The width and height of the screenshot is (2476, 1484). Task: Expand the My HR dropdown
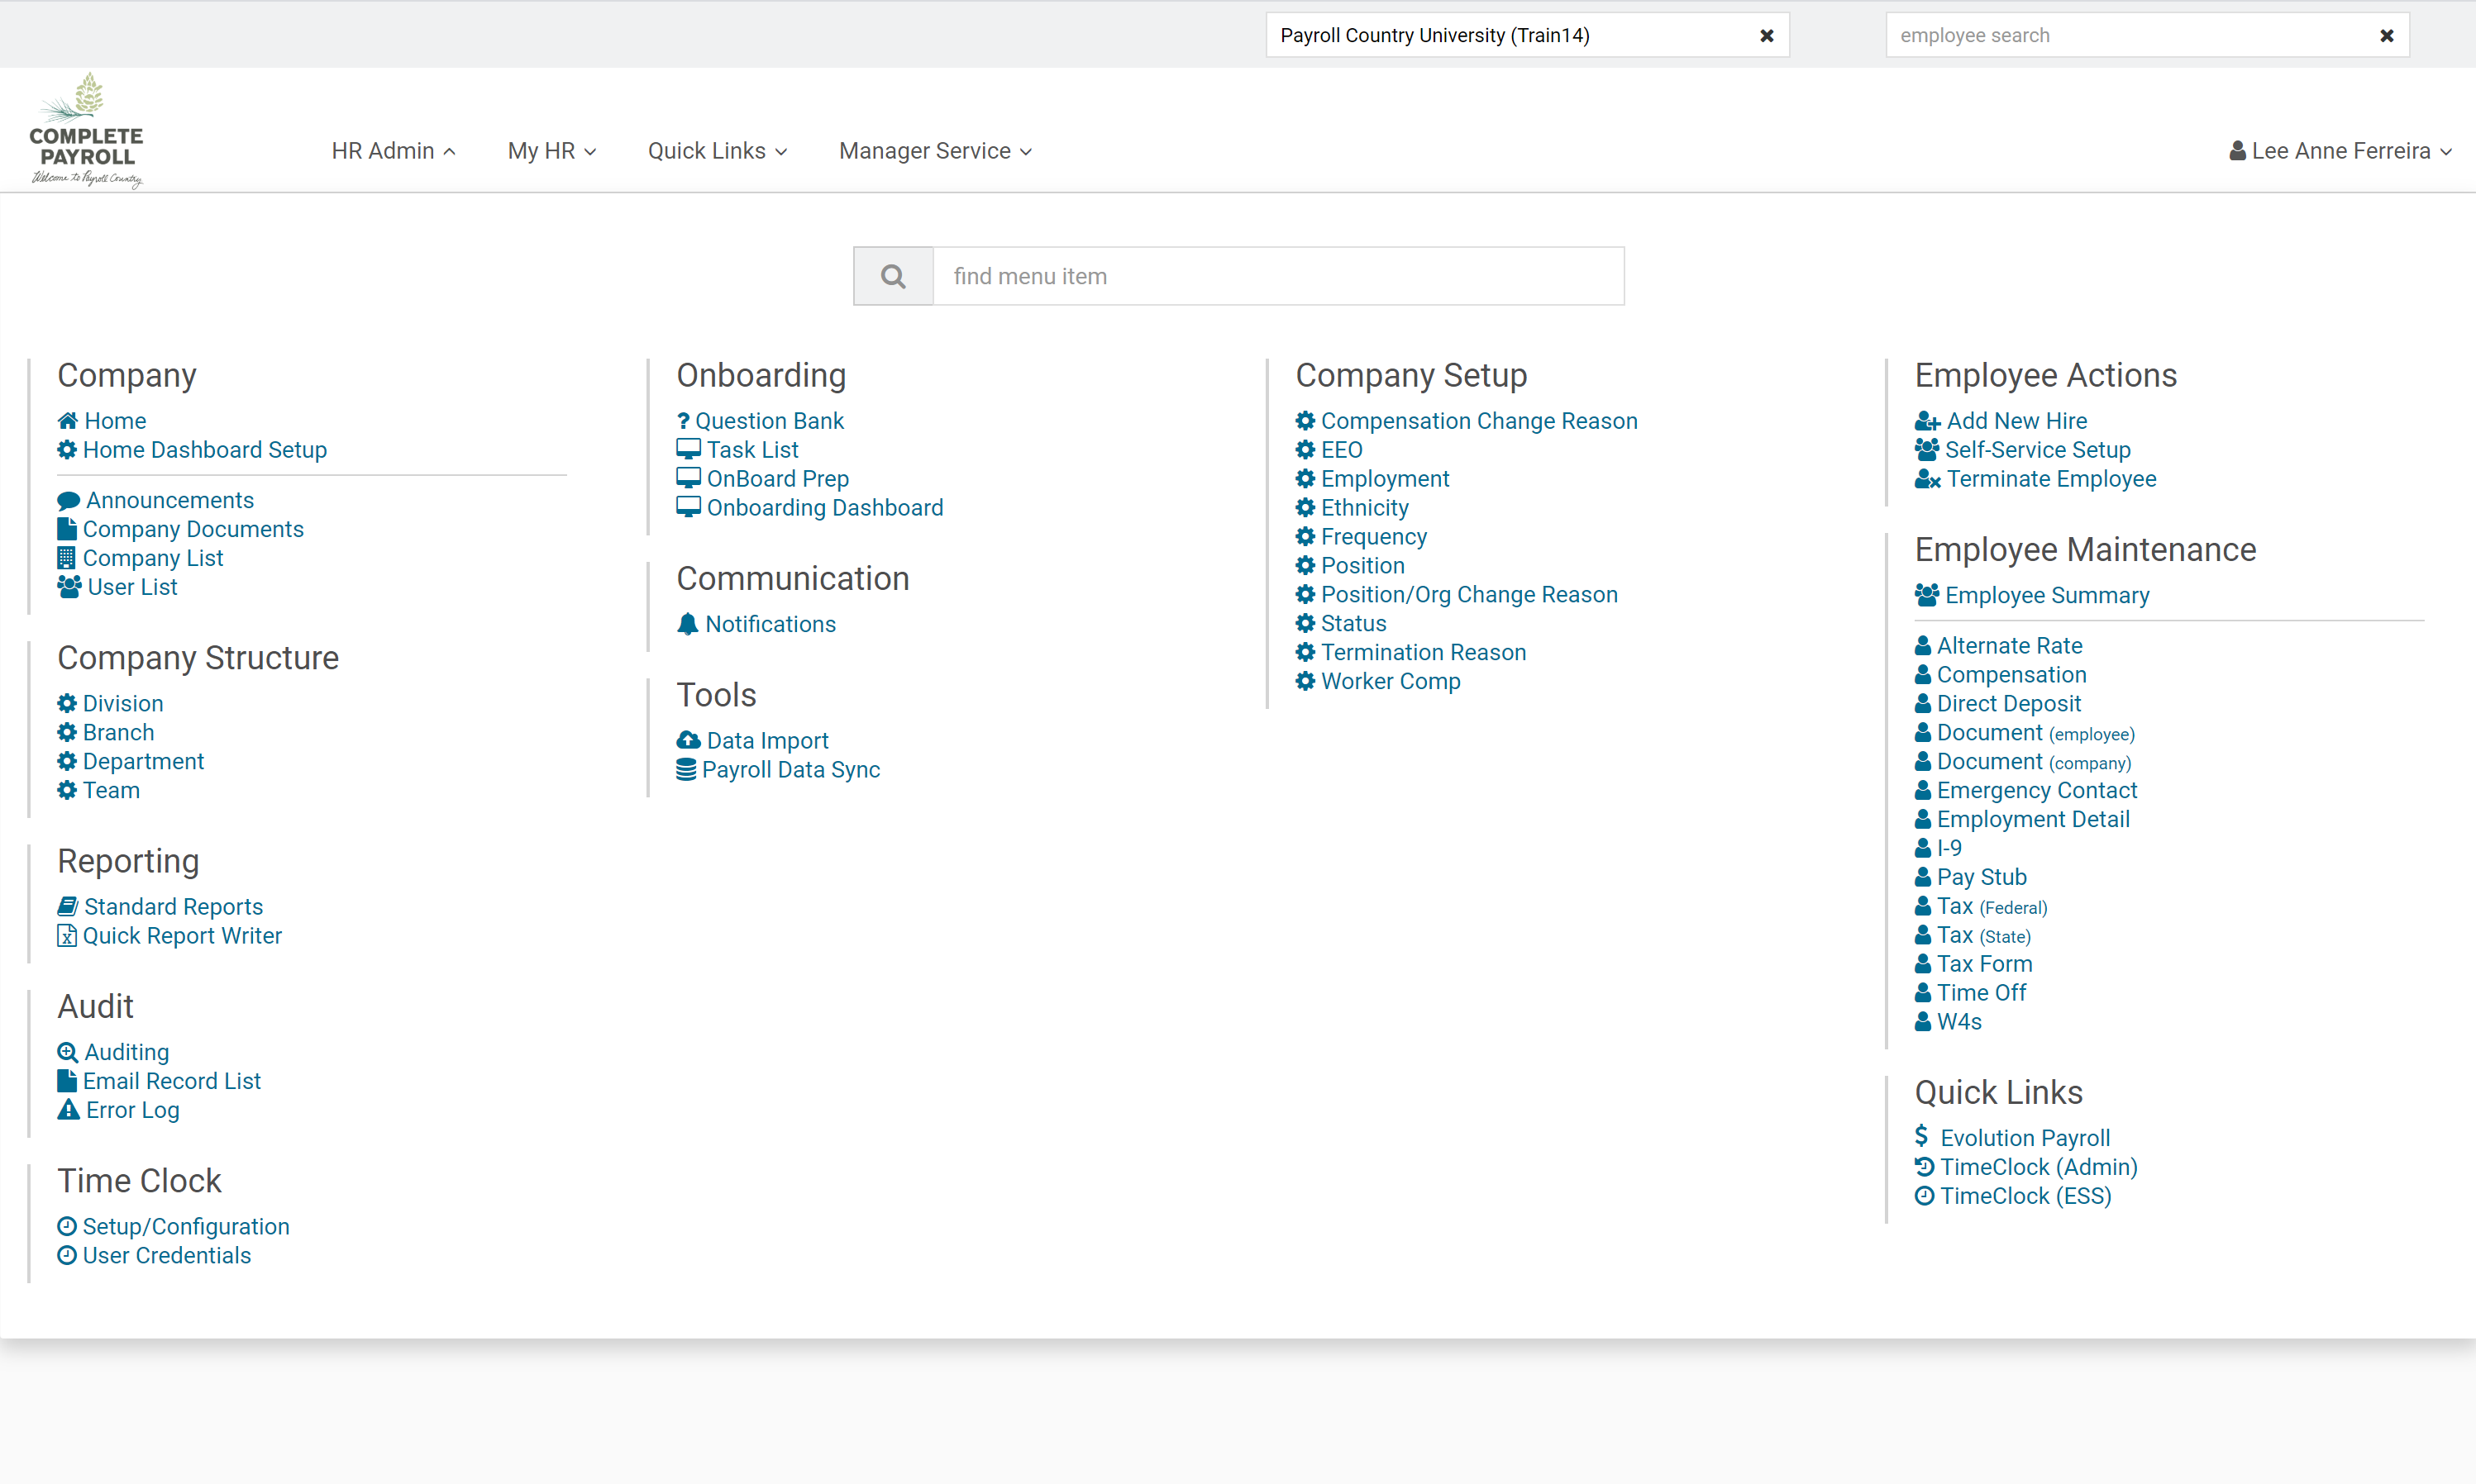[x=551, y=151]
